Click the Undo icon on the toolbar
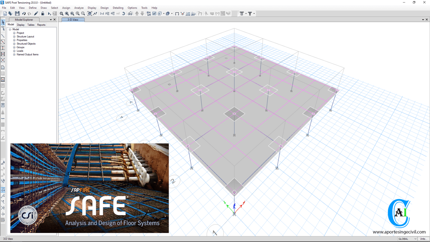Image resolution: width=430 pixels, height=242 pixels. (x=24, y=13)
